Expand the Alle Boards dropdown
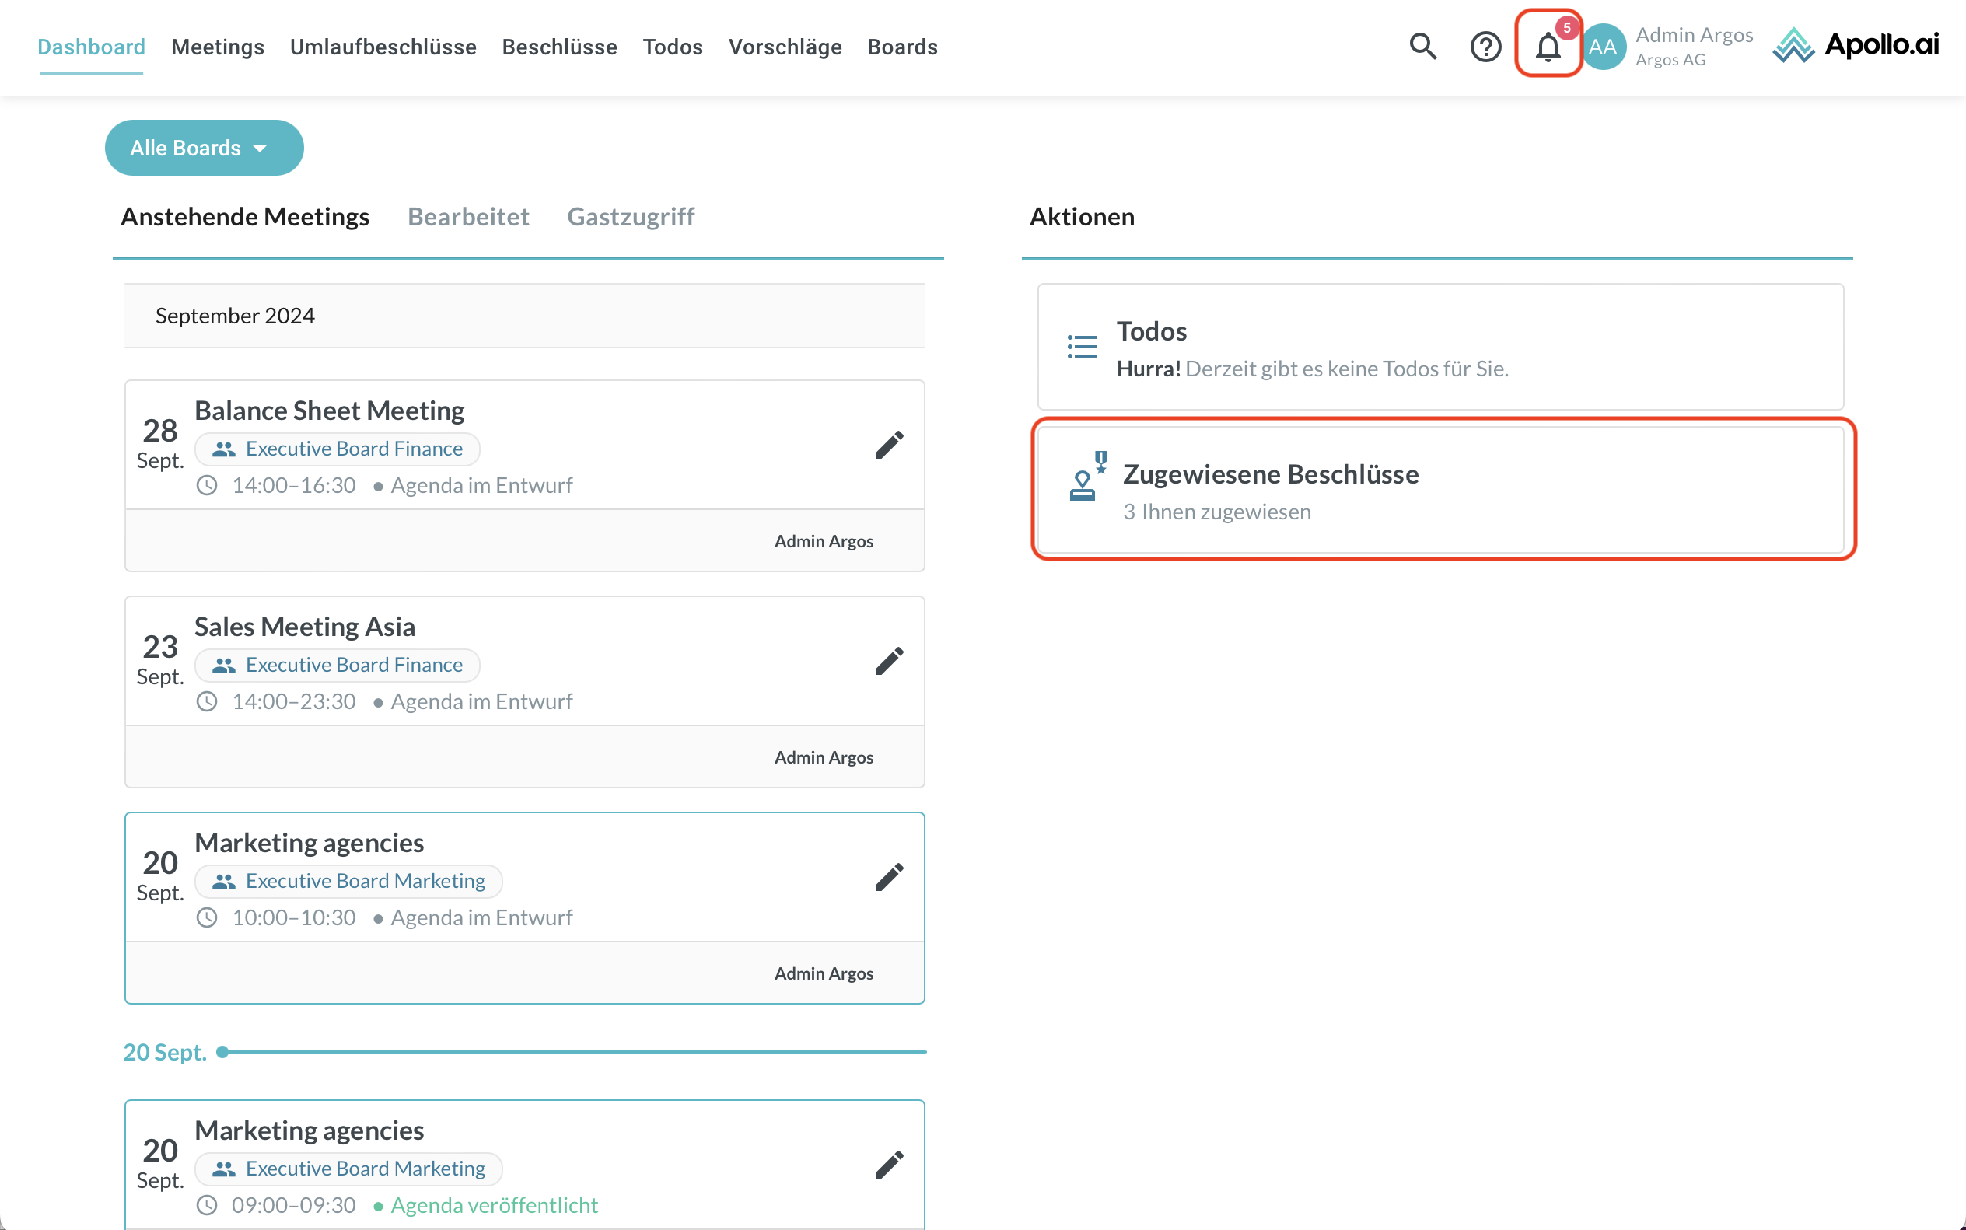The image size is (1966, 1230). 204,148
